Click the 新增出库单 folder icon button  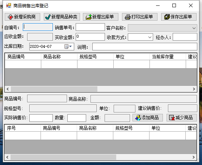click(101, 17)
